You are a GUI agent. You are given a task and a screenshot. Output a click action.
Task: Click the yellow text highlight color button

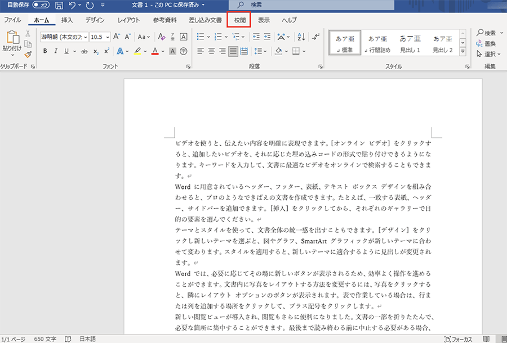click(137, 51)
